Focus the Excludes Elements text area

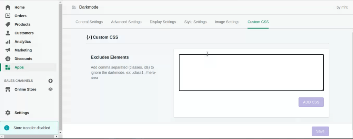[251, 73]
